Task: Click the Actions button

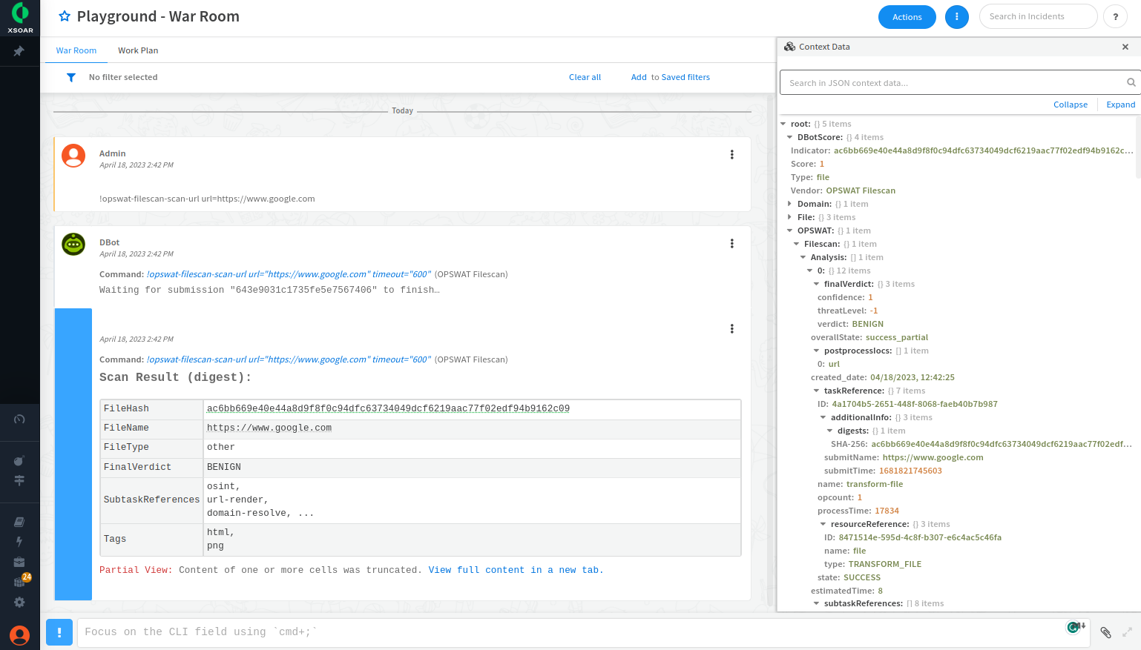Action: click(x=907, y=17)
